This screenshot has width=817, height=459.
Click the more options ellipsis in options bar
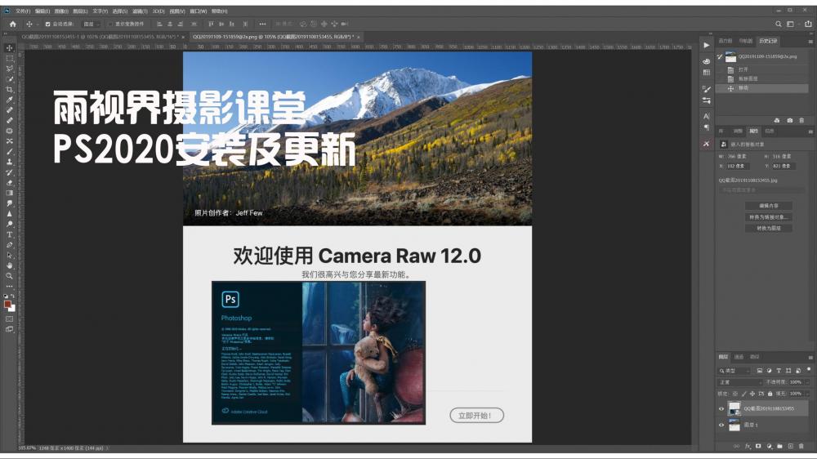(262, 24)
